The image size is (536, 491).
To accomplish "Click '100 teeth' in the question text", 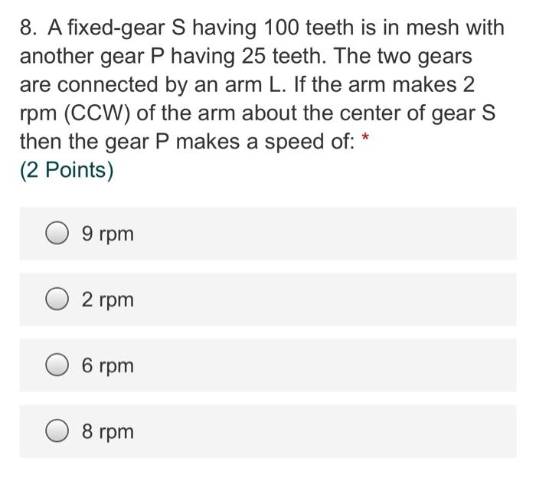I will tap(309, 28).
